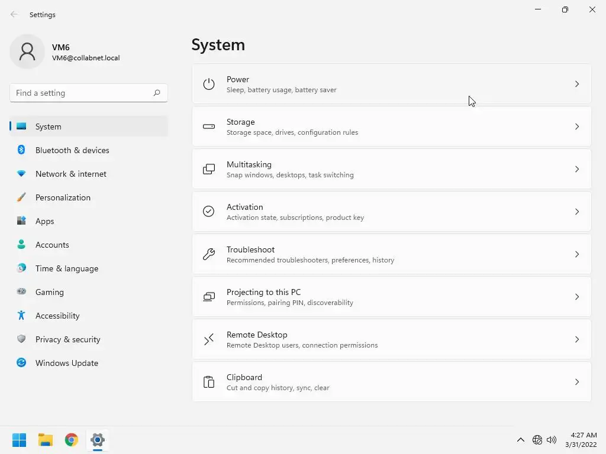Click 'Permissions, pairing PIN, discoverability' text
This screenshot has width=606, height=454.
[290, 303]
